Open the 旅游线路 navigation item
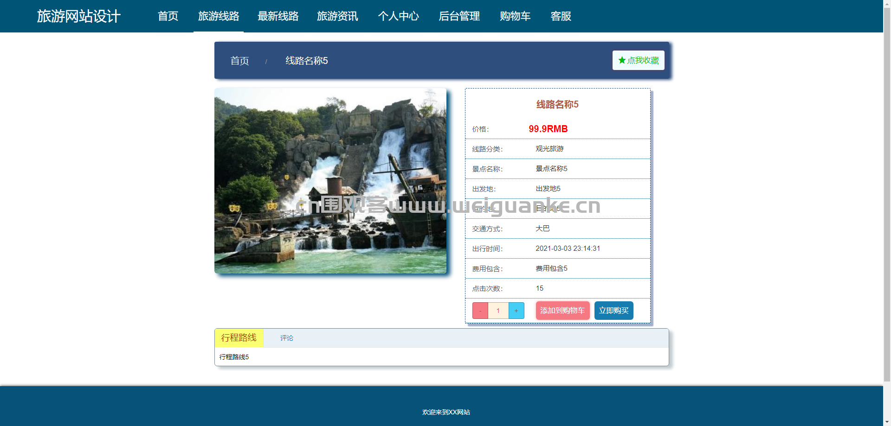Screen dimensions: 891x426 219,16
